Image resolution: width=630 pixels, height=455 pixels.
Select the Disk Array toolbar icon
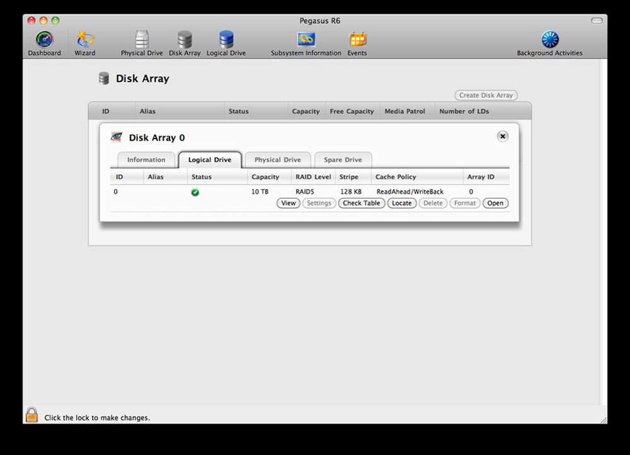[185, 43]
